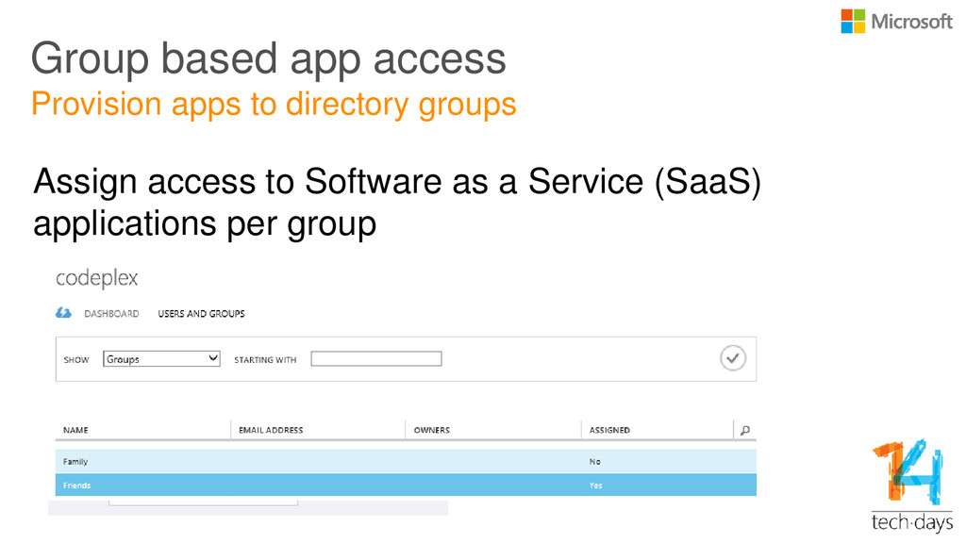This screenshot has height=543, width=966.
Task: Select the Friends group row
Action: pyautogui.click(x=406, y=485)
